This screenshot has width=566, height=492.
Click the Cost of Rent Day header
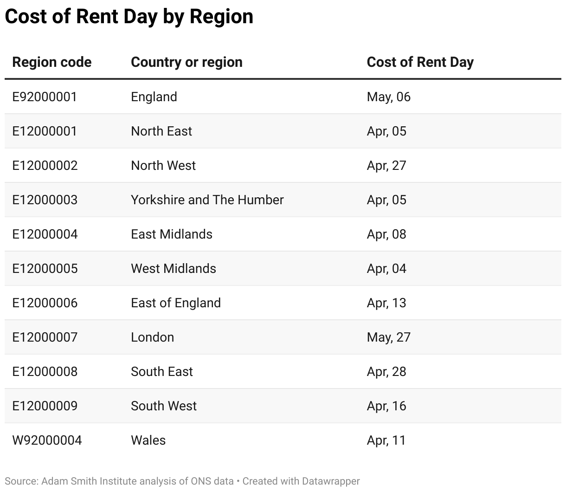[x=420, y=62]
